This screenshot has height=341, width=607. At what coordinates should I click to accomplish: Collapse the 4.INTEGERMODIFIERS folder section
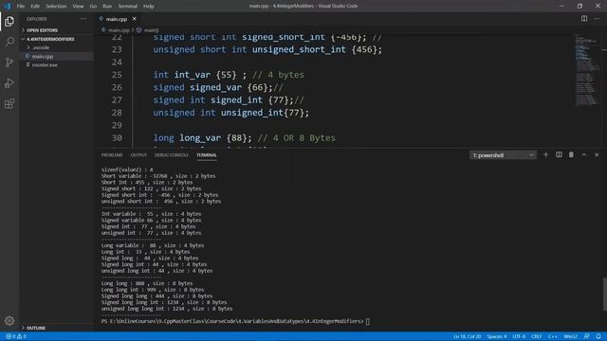pos(50,39)
